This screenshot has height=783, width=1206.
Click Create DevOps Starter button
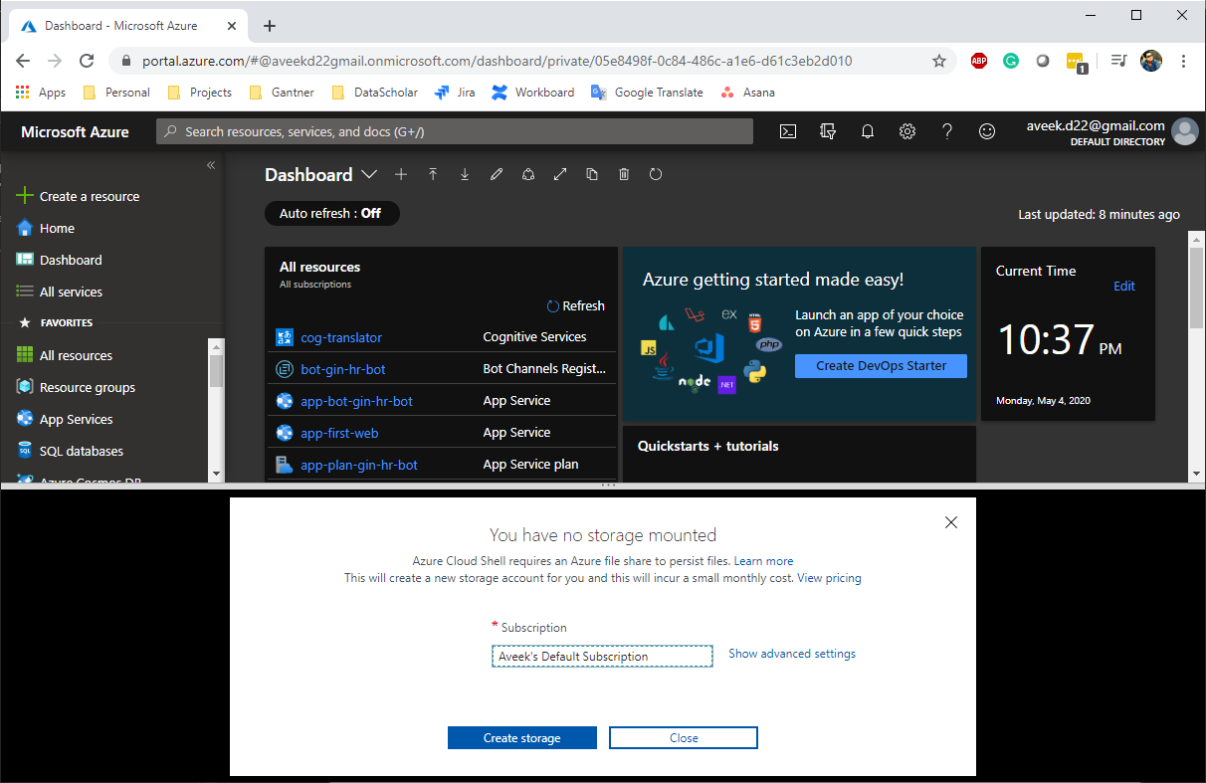tap(882, 366)
